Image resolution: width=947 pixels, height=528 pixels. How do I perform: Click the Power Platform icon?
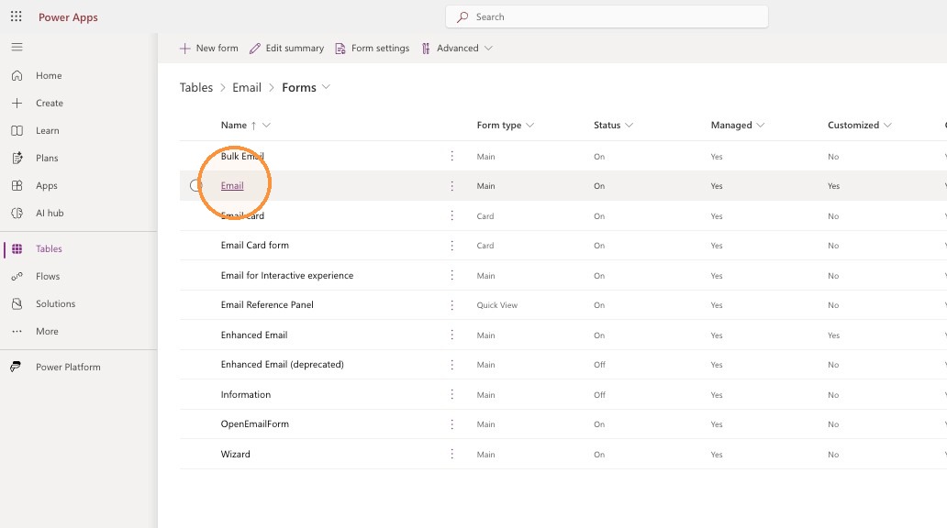tap(16, 367)
